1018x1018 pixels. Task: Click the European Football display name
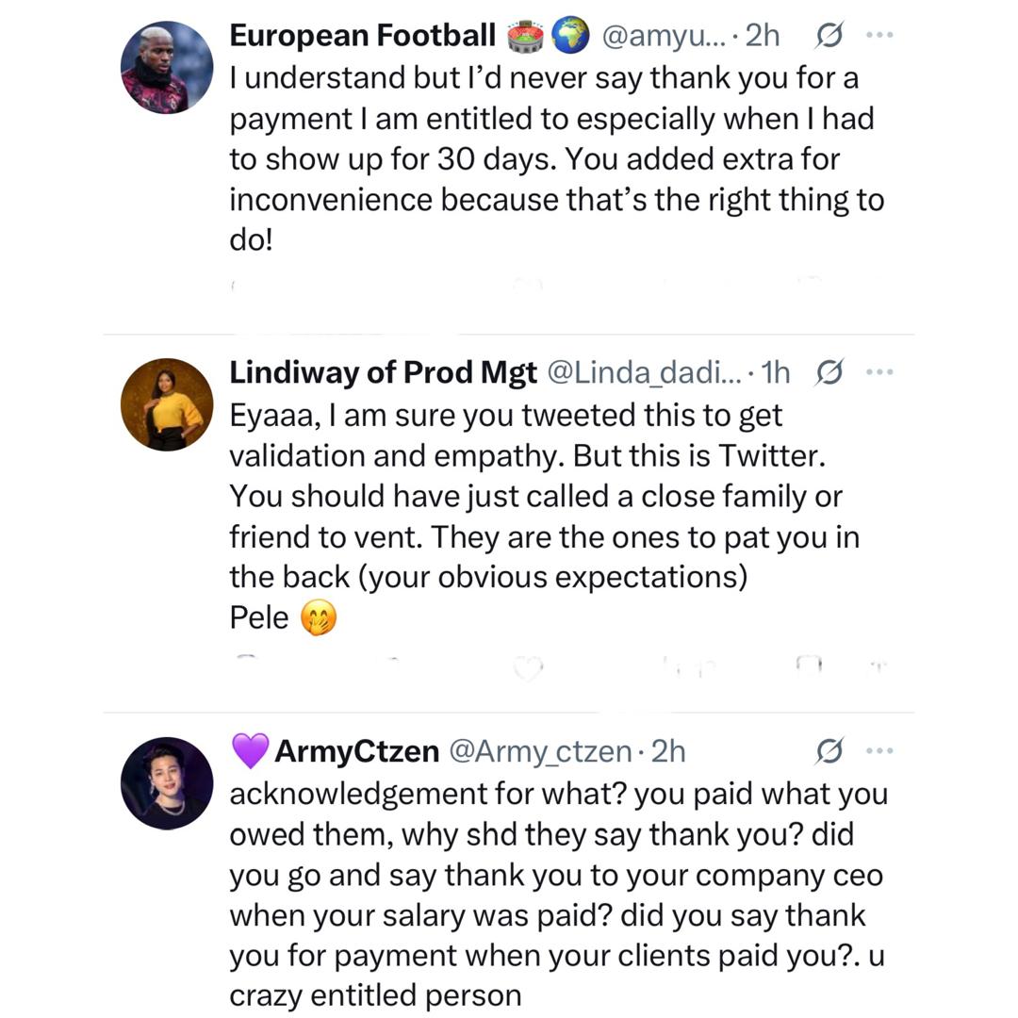tap(361, 35)
